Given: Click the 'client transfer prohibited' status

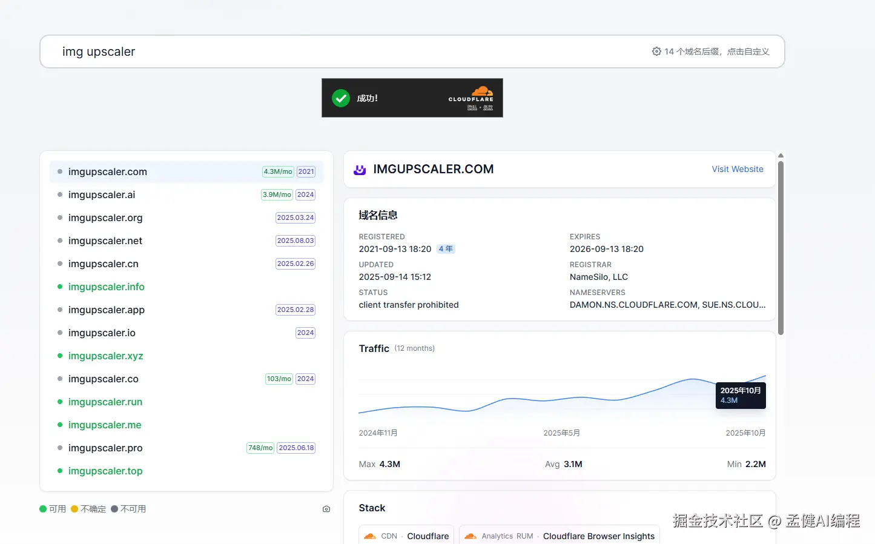Looking at the screenshot, I should pos(409,305).
